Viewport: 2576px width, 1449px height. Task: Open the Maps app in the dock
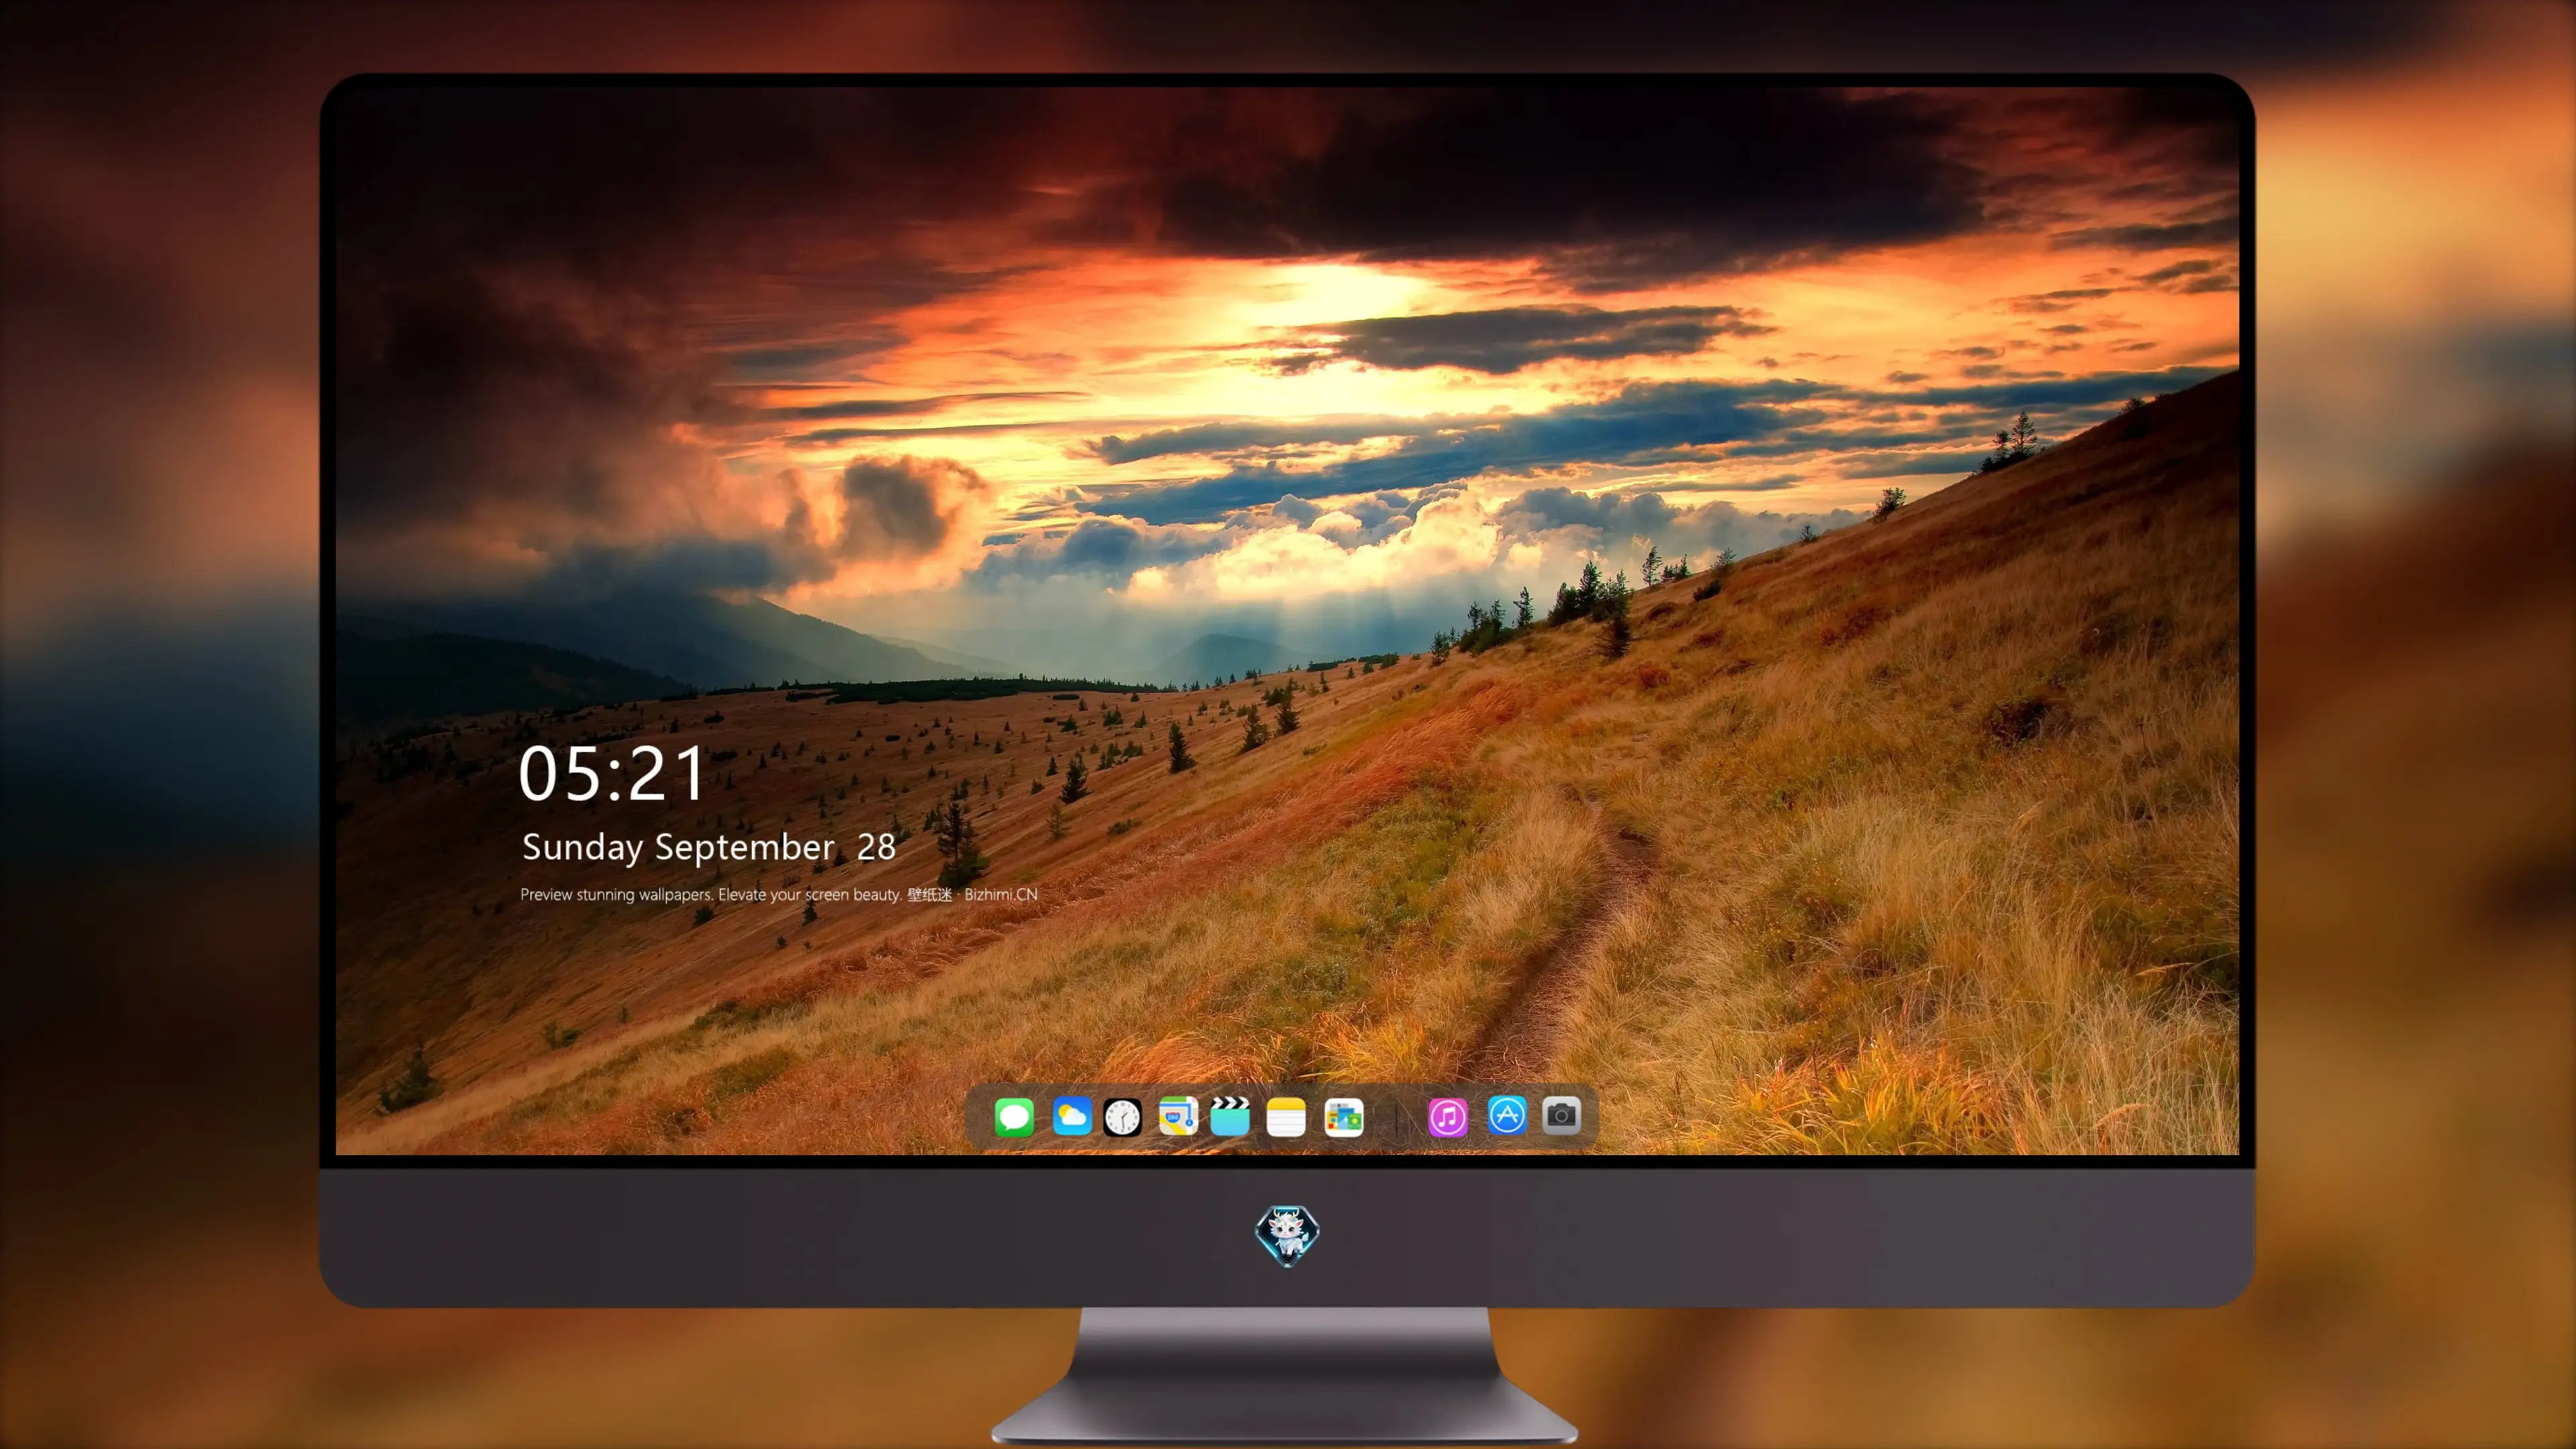click(x=1178, y=1116)
